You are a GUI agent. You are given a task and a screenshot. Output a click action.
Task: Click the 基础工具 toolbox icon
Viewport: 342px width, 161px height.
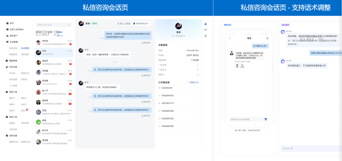pyautogui.click(x=7, y=117)
